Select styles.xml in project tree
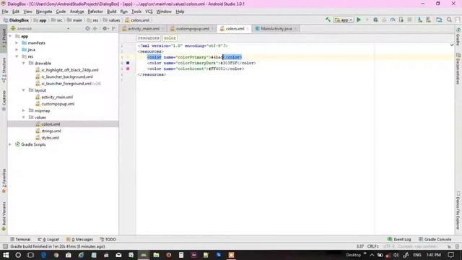 [x=50, y=138]
